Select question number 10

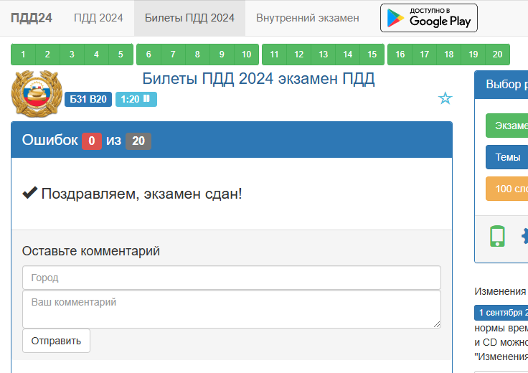246,55
